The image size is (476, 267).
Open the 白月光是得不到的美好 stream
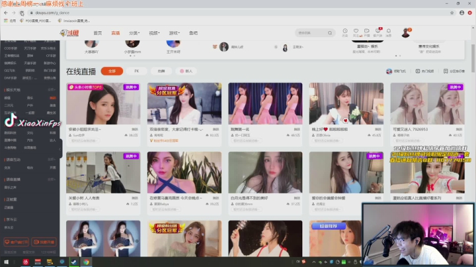pos(265,172)
